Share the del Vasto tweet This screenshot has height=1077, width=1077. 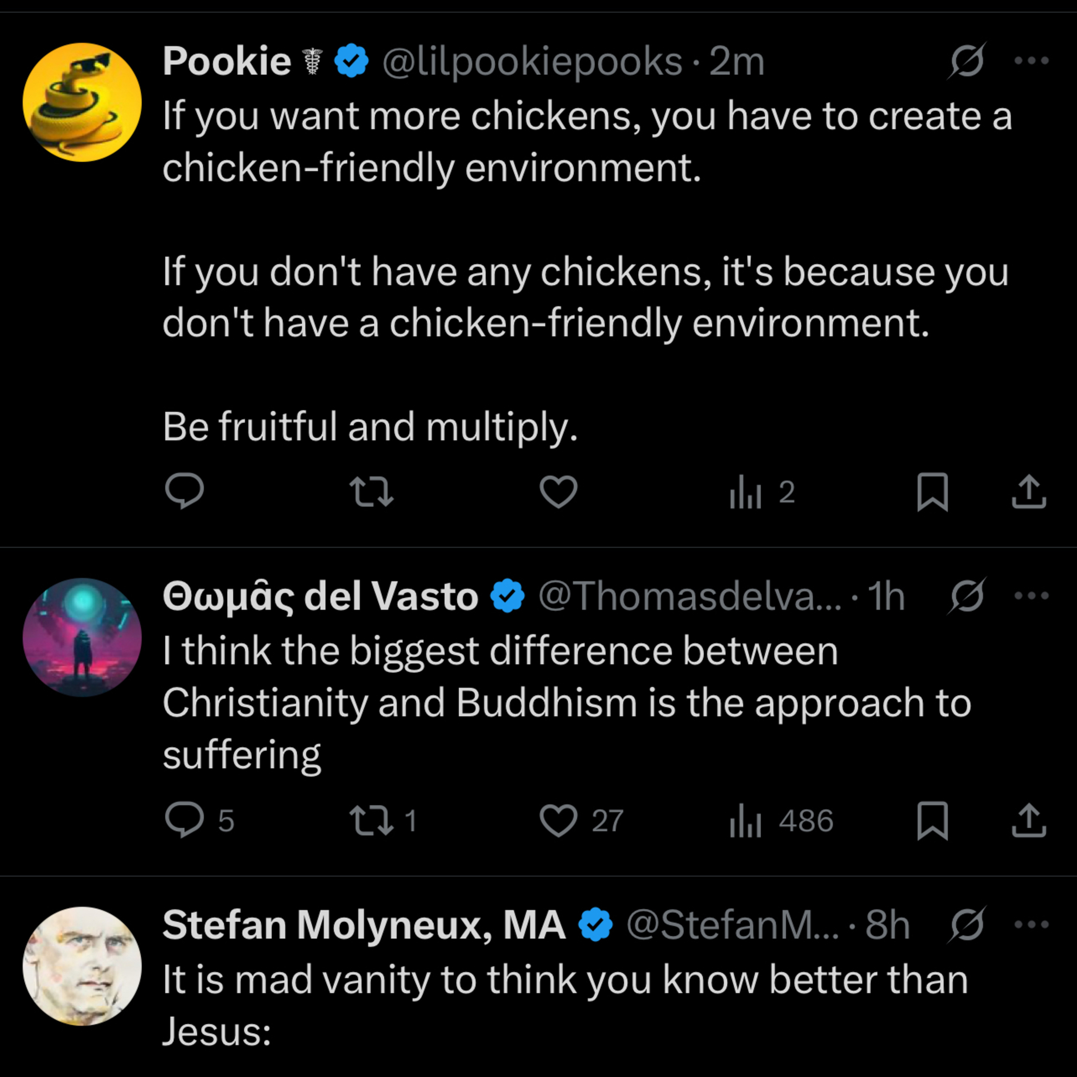click(x=1029, y=821)
